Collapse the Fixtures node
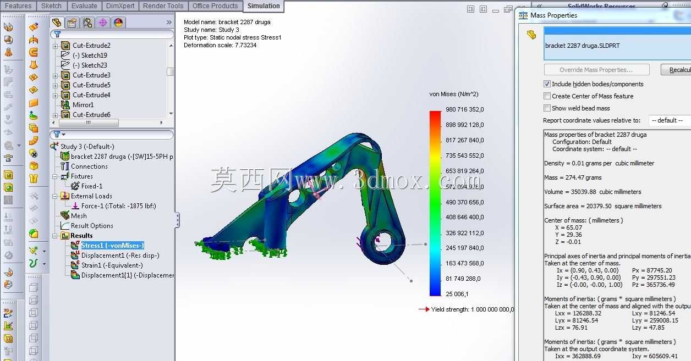This screenshot has width=691, height=361. pyautogui.click(x=55, y=176)
